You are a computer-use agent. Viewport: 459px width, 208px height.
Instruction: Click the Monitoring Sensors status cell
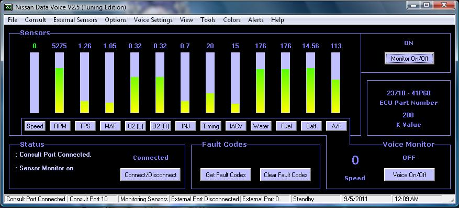pyautogui.click(x=144, y=199)
